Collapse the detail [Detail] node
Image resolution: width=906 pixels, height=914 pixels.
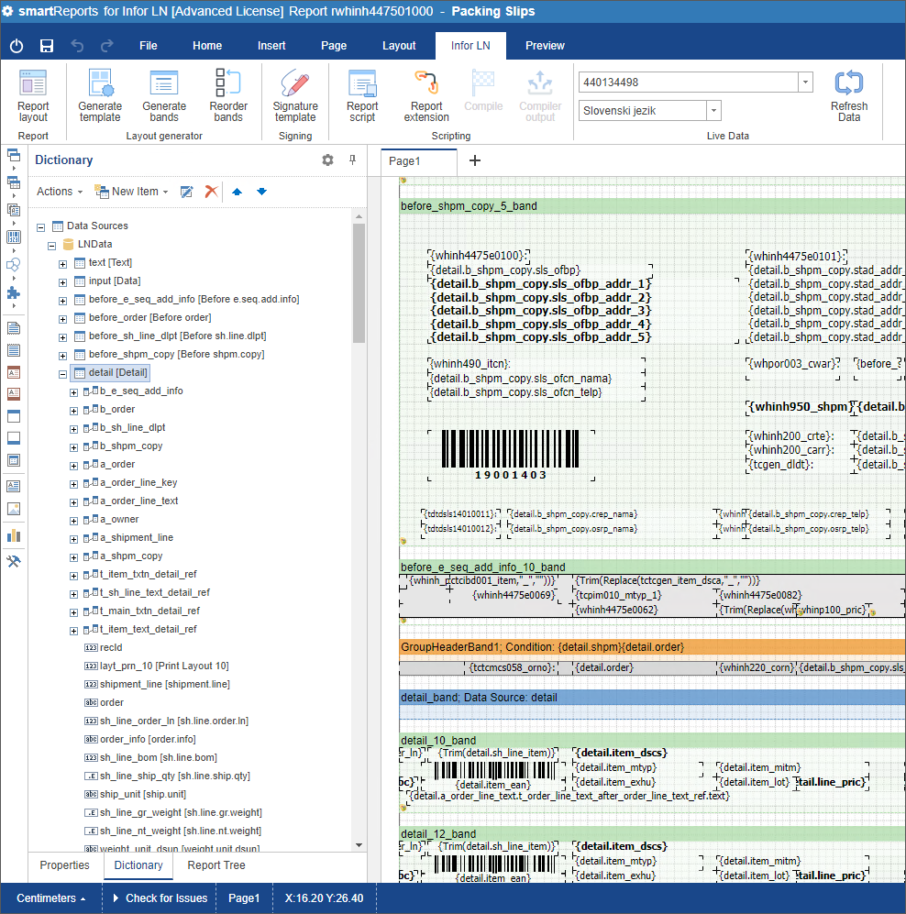click(x=63, y=374)
